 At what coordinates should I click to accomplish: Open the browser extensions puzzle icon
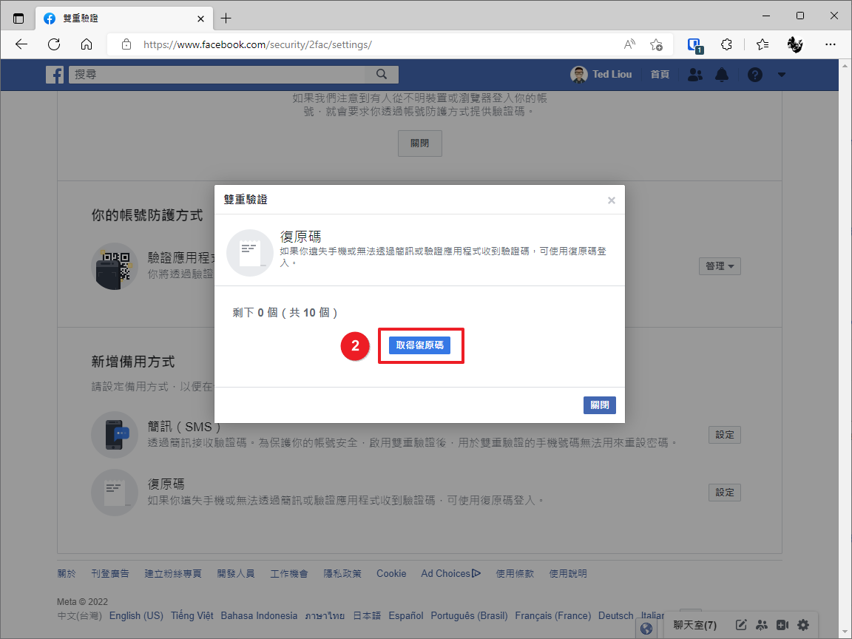726,44
